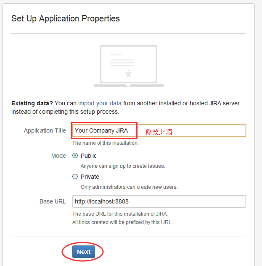
Task: Click the "Private" option label
Action: pyautogui.click(x=90, y=177)
